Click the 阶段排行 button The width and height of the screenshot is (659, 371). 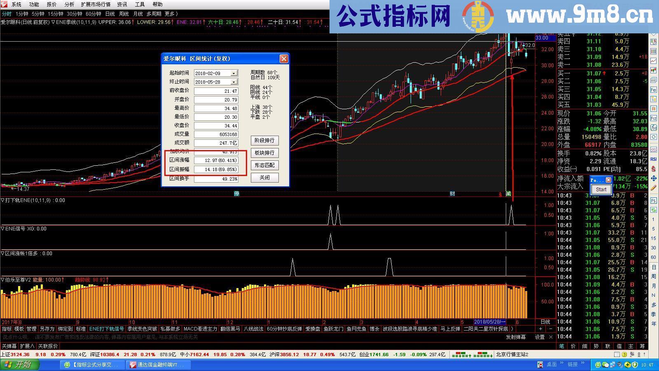point(264,141)
